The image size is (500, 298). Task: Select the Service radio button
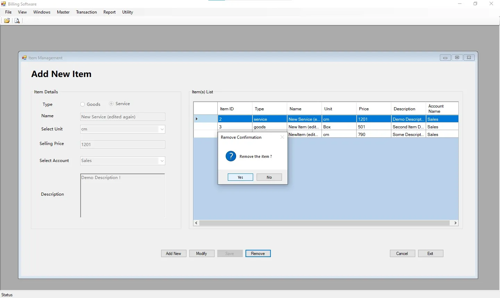(x=111, y=104)
